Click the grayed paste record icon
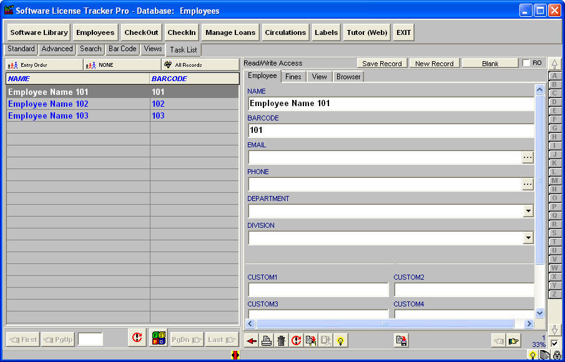 [326, 340]
